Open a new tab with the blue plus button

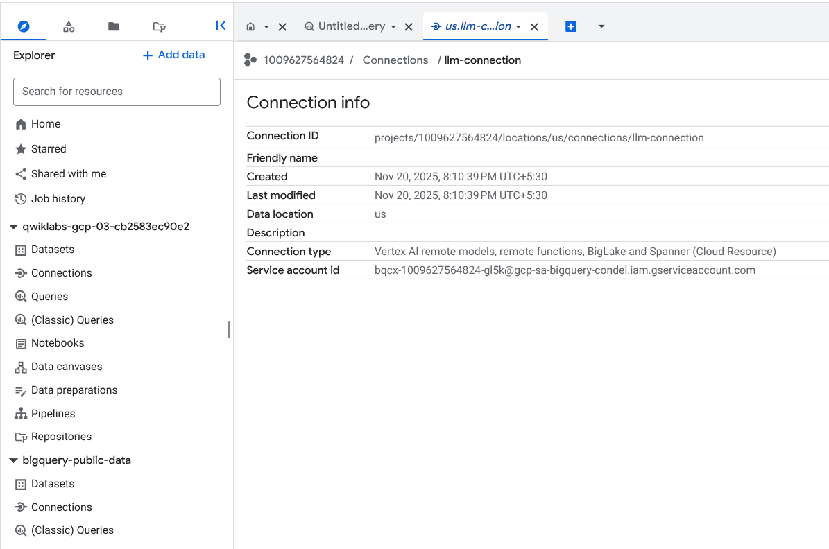[570, 26]
